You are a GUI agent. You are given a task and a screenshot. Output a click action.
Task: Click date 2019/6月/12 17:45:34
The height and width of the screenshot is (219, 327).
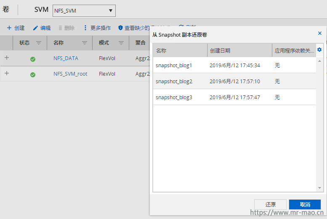[x=235, y=66]
